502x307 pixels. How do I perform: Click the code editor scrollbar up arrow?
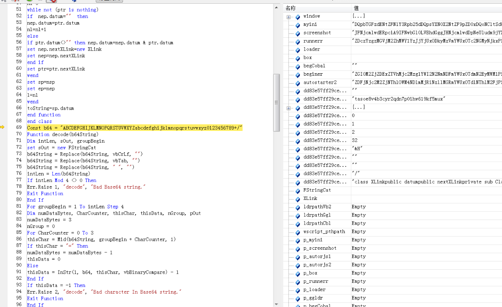click(276, 7)
